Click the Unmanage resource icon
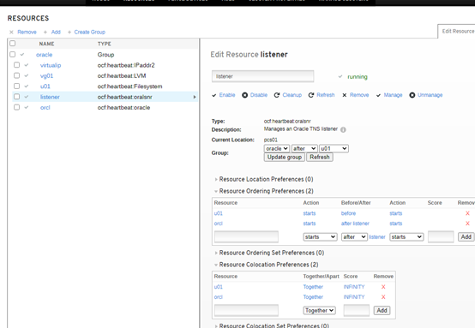 tap(412, 95)
